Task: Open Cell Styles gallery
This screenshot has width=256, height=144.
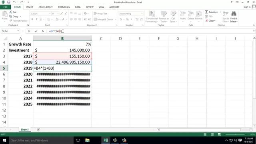Action: coord(173,17)
